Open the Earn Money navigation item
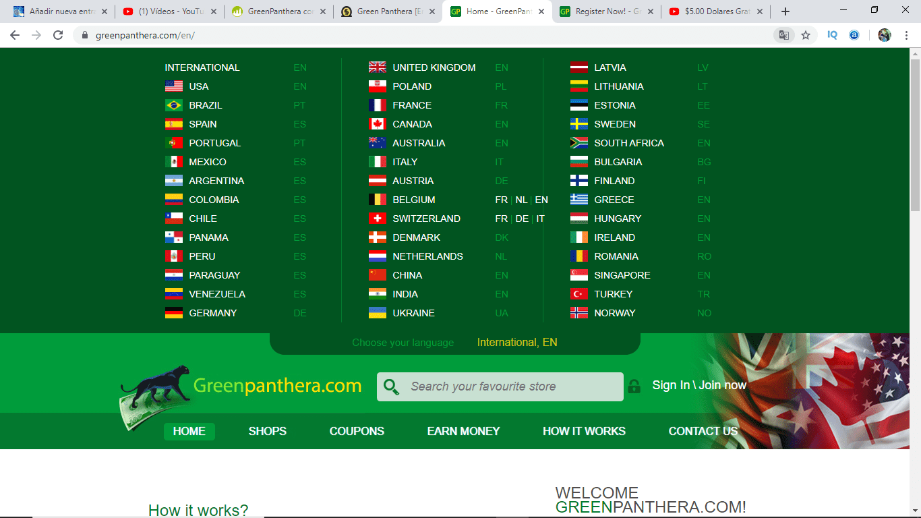 464,432
